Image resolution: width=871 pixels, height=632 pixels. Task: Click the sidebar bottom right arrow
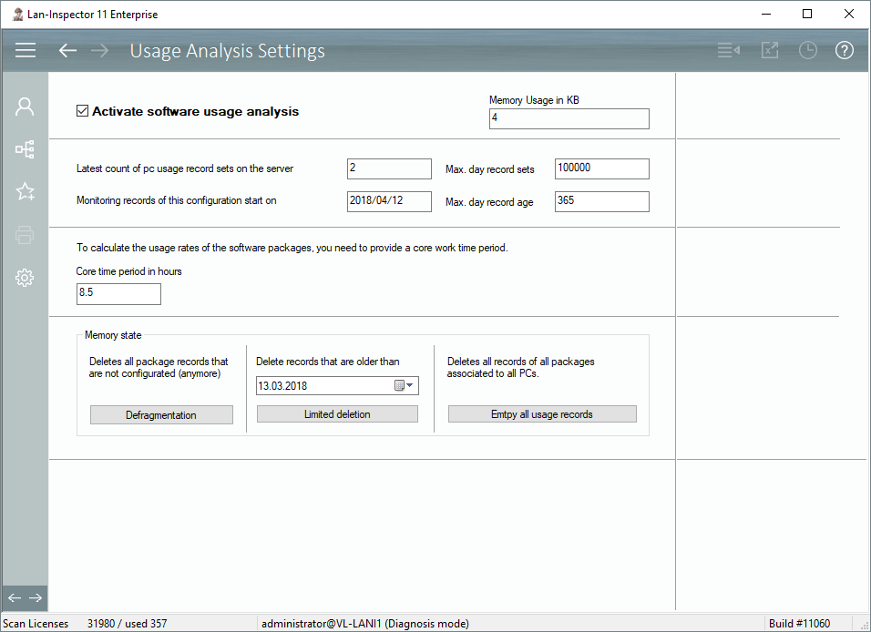[36, 597]
